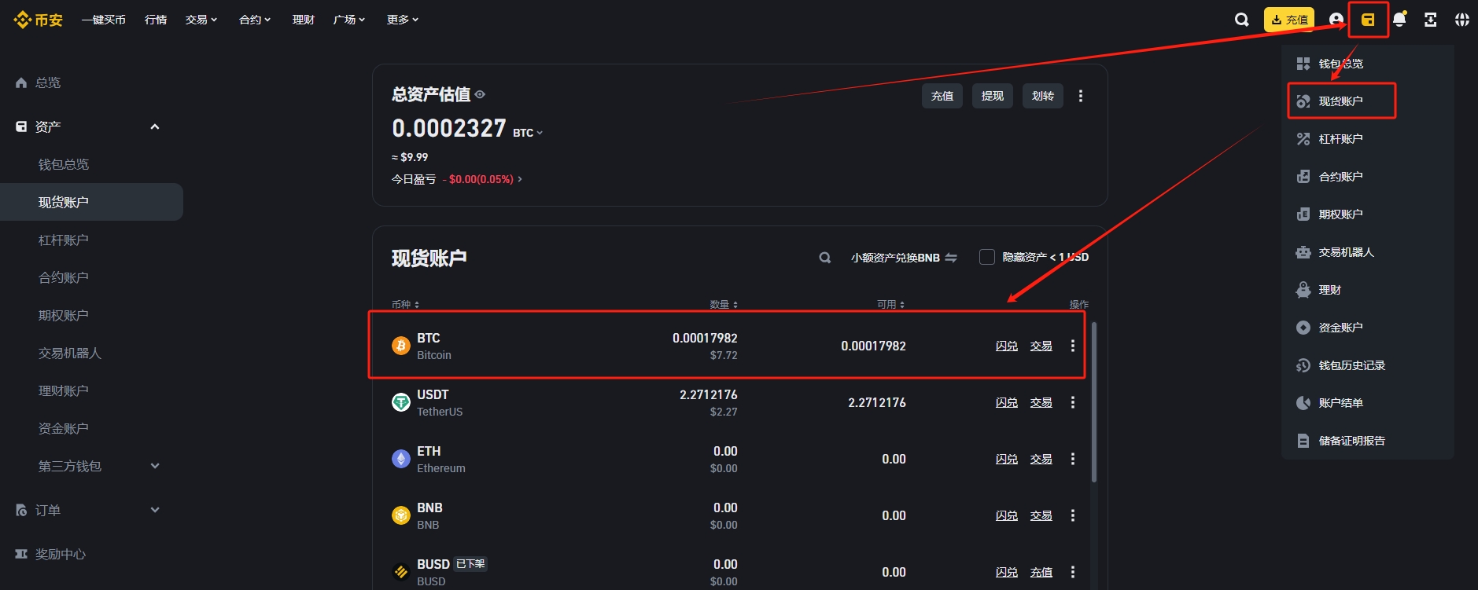Open the 广场 dropdown menu
The height and width of the screenshot is (590, 1478).
coord(349,20)
